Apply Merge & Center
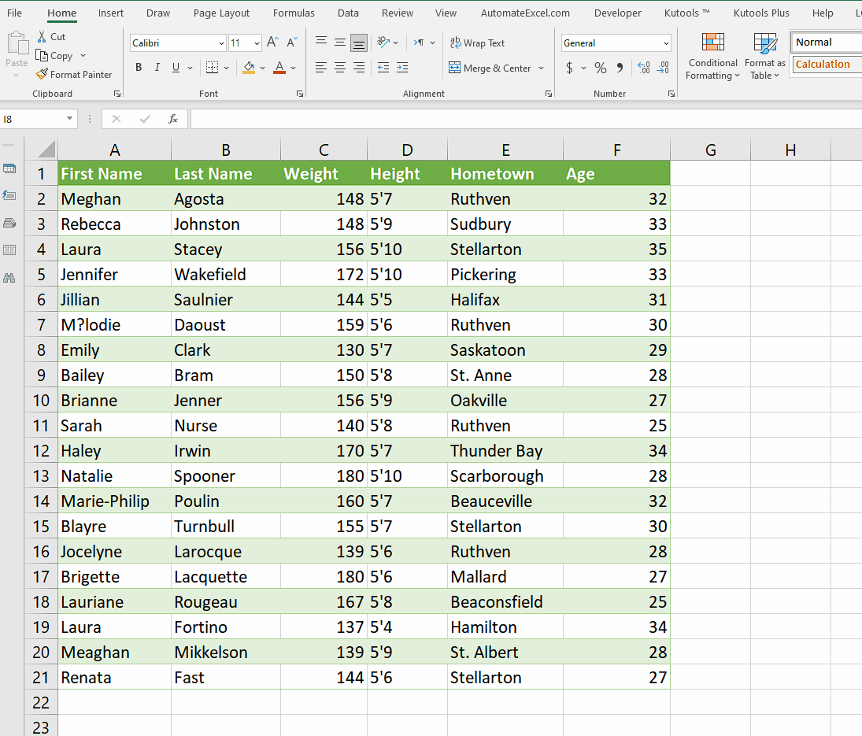This screenshot has height=736, width=862. [x=492, y=68]
